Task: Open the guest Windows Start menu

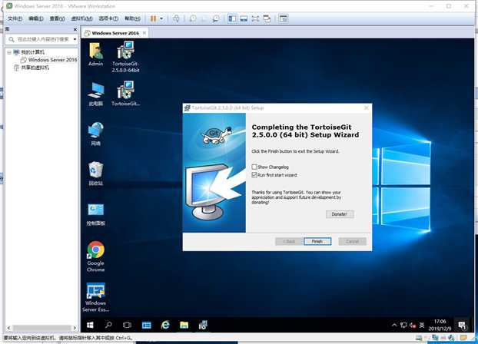Action: pyautogui.click(x=90, y=325)
